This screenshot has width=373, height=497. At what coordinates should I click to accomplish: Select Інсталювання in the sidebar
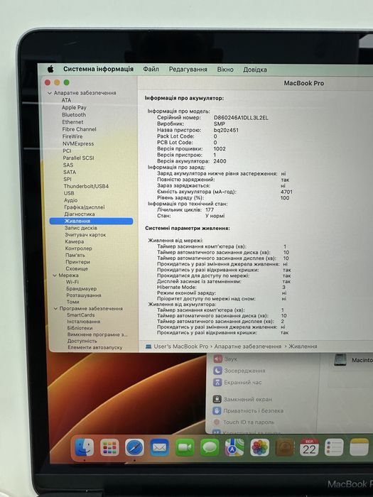(x=83, y=322)
